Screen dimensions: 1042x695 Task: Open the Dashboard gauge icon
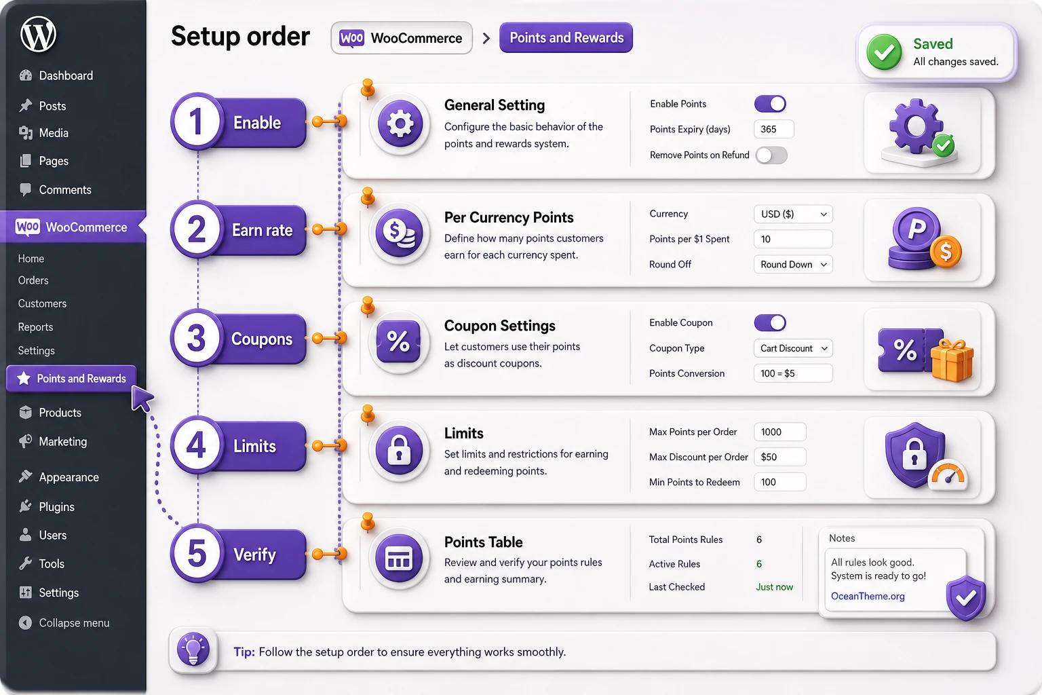(x=26, y=75)
